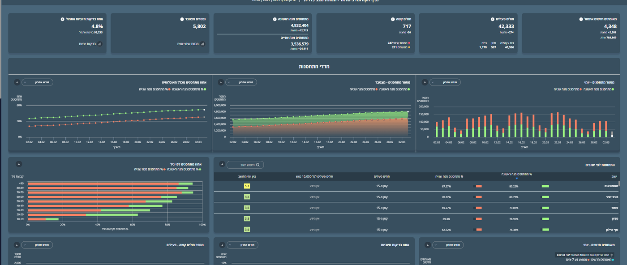Click magnifier icon in חיפוש ישוב search box

pyautogui.click(x=258, y=165)
